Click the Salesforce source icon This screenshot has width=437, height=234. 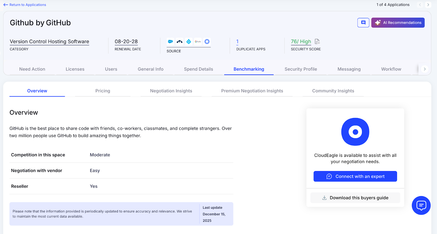(x=170, y=42)
